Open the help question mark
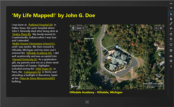The image size is (174, 107). (x=171, y=67)
